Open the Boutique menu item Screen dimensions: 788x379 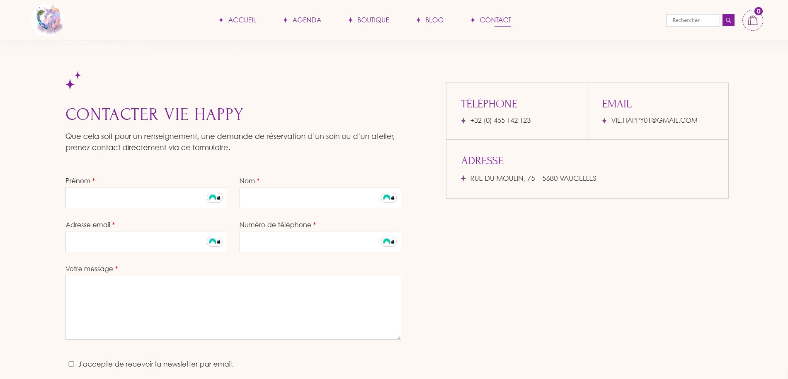coord(373,20)
